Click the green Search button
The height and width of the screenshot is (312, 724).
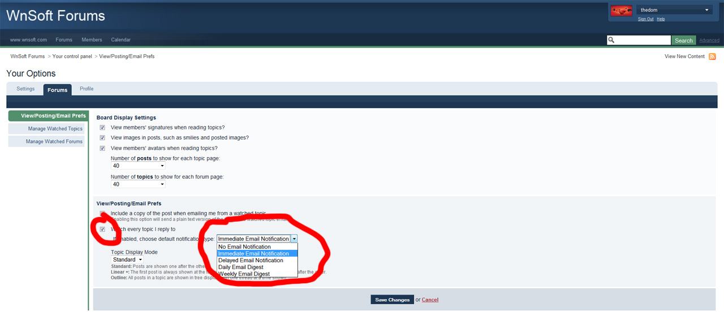[683, 41]
